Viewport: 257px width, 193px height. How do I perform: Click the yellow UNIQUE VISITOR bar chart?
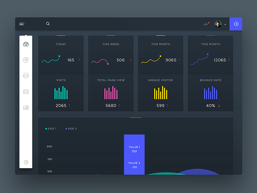coord(161,93)
